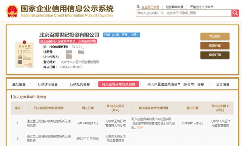Click the 列入日期 cell 2017年8月11日

(88, 123)
